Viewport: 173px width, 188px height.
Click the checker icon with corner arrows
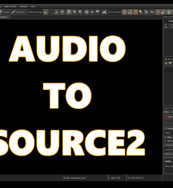[74, 12]
